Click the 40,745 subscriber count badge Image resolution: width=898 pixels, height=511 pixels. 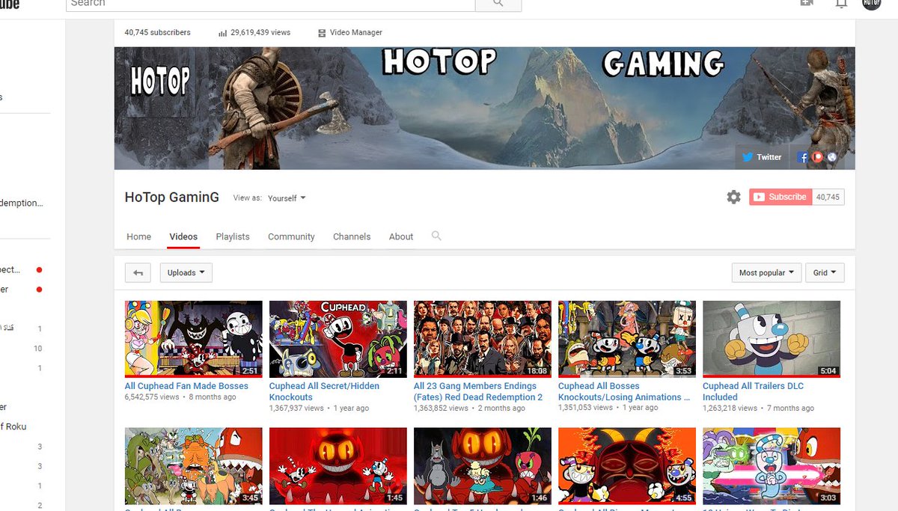pyautogui.click(x=828, y=197)
